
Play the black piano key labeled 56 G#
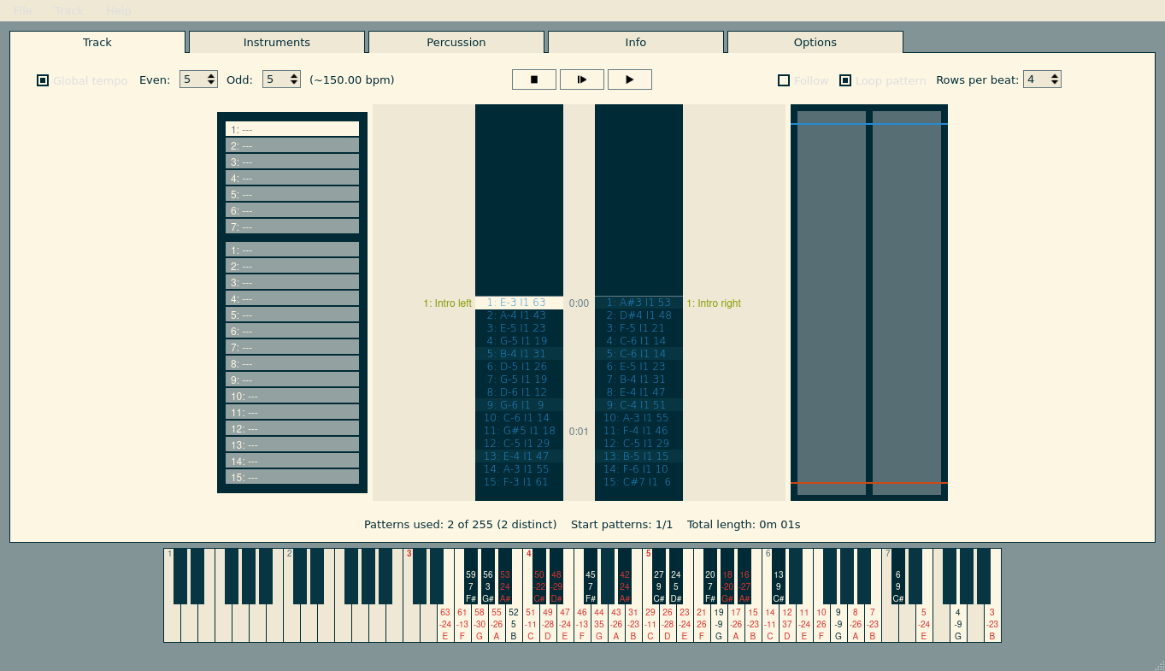pos(488,577)
